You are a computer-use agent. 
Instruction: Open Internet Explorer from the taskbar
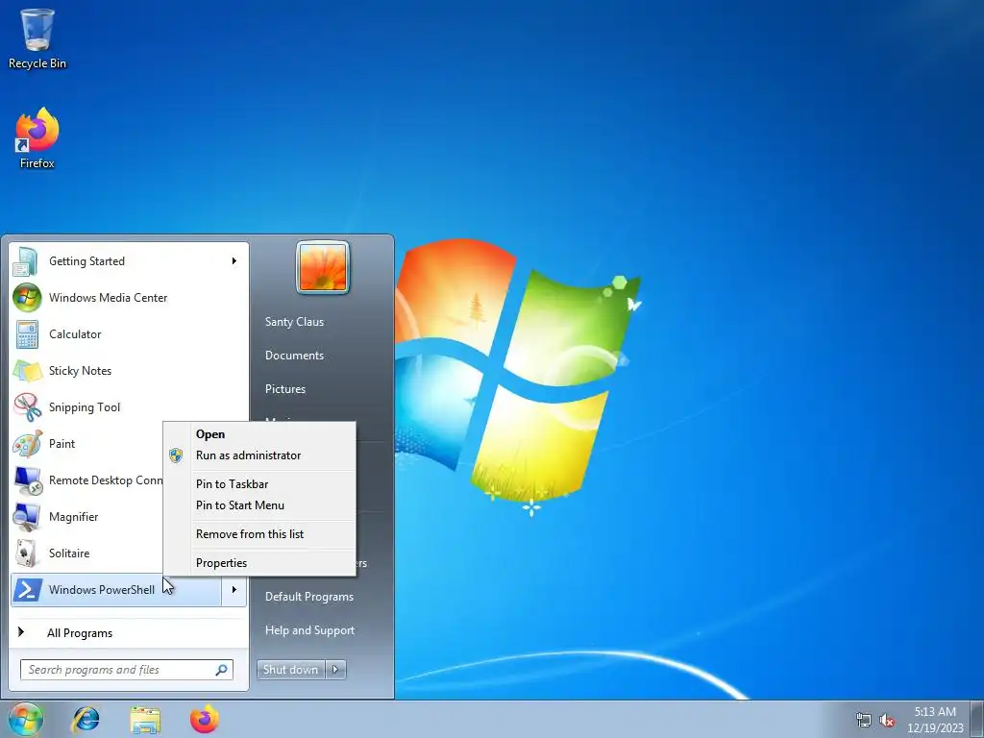pyautogui.click(x=86, y=719)
